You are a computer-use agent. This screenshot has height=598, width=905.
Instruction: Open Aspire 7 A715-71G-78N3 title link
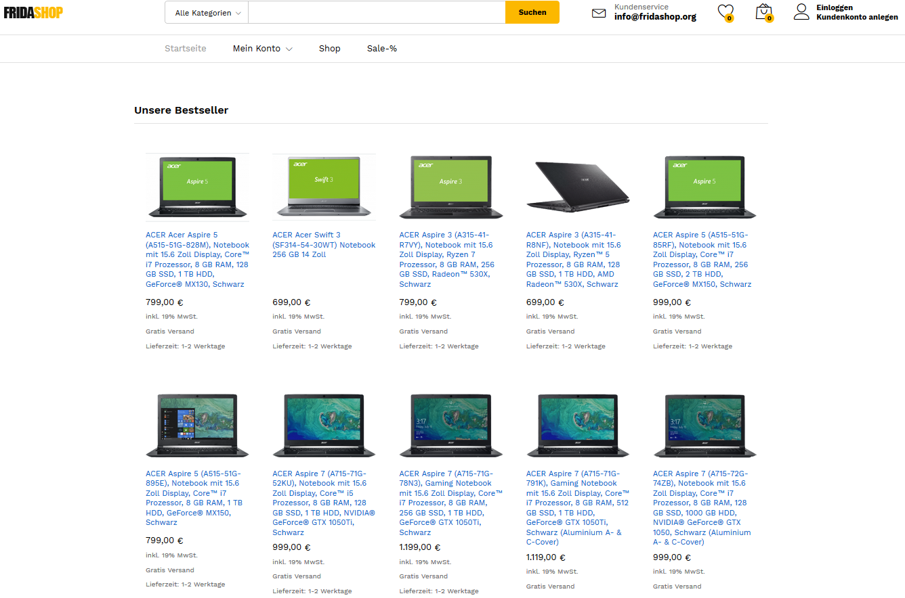click(x=451, y=503)
